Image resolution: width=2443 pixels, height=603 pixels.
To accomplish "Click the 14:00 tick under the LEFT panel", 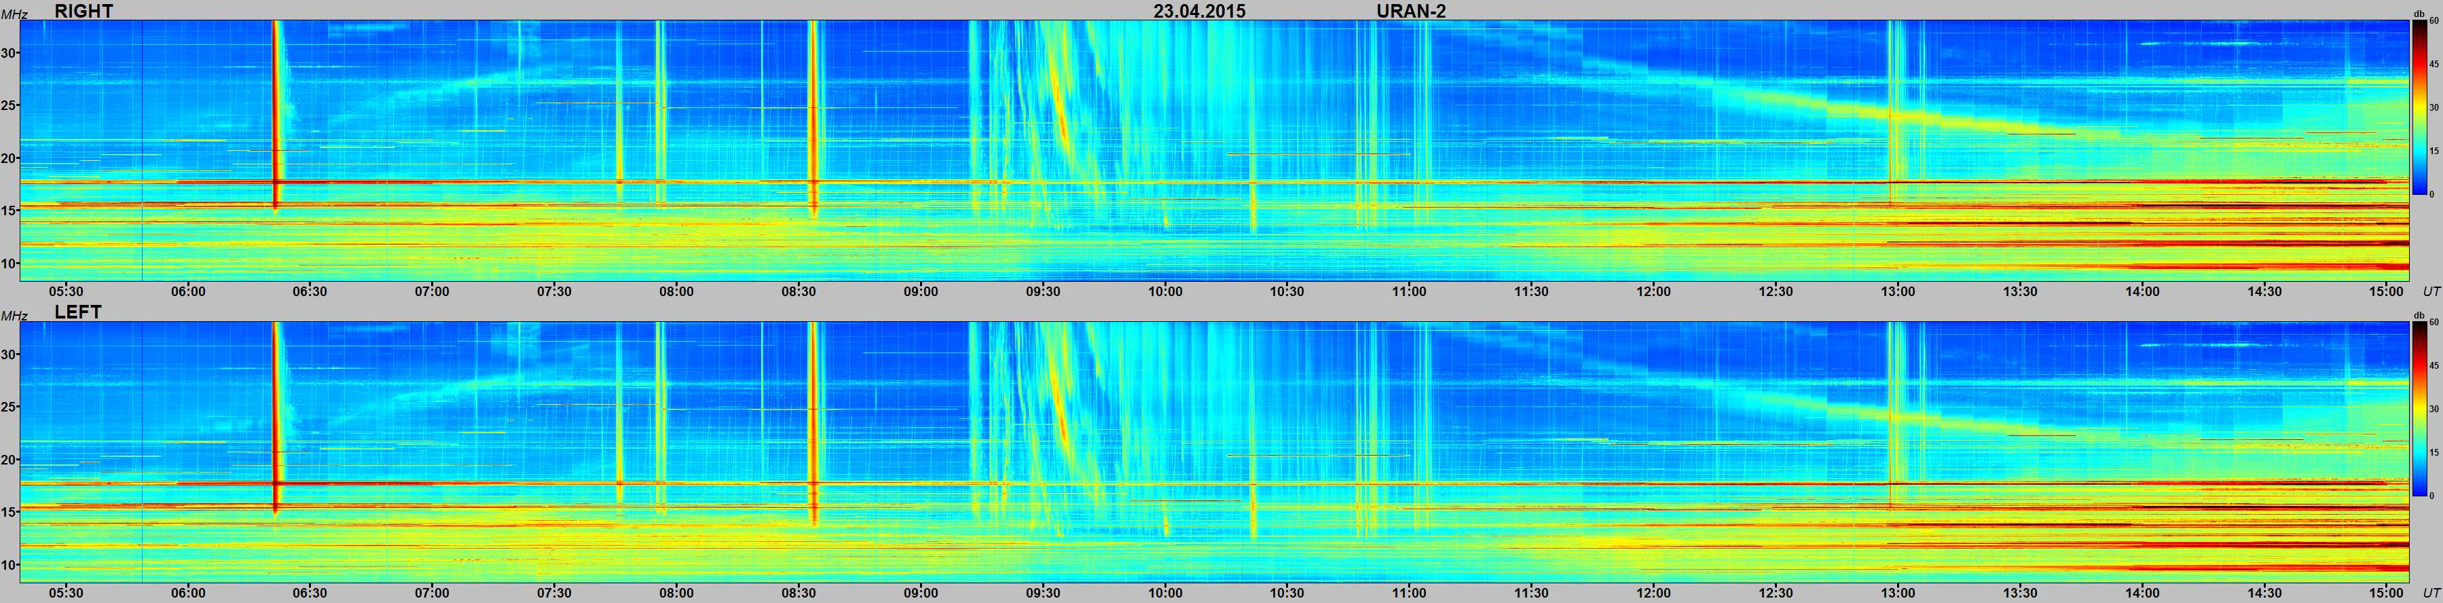I will click(2142, 593).
